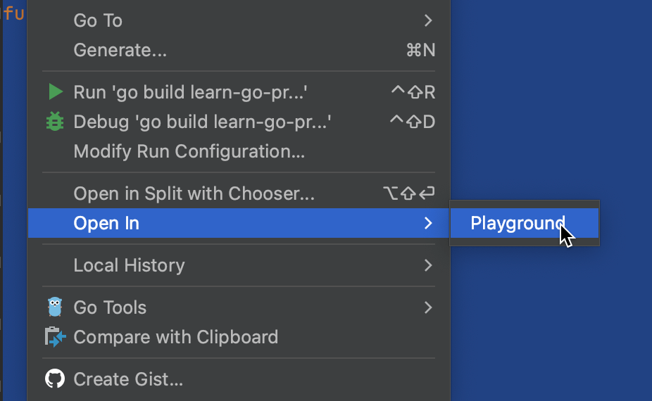Click the Go Tools gopher icon

pos(55,307)
